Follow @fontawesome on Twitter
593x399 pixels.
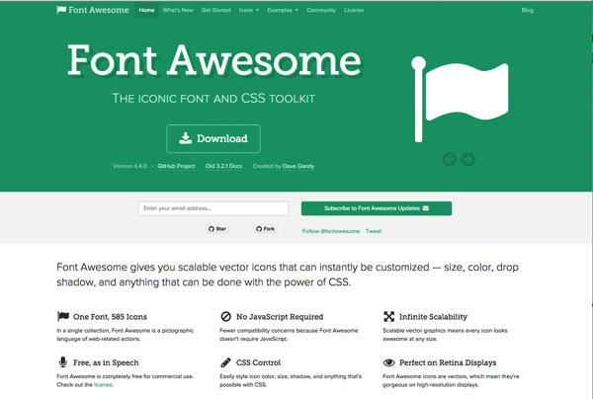(x=330, y=231)
